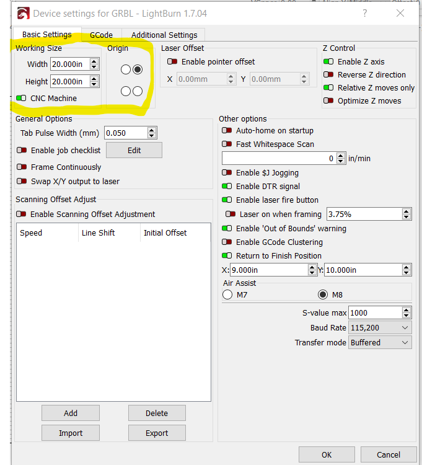This screenshot has height=465, width=422.
Task: Select the top-left origin radio button
Action: [x=126, y=69]
